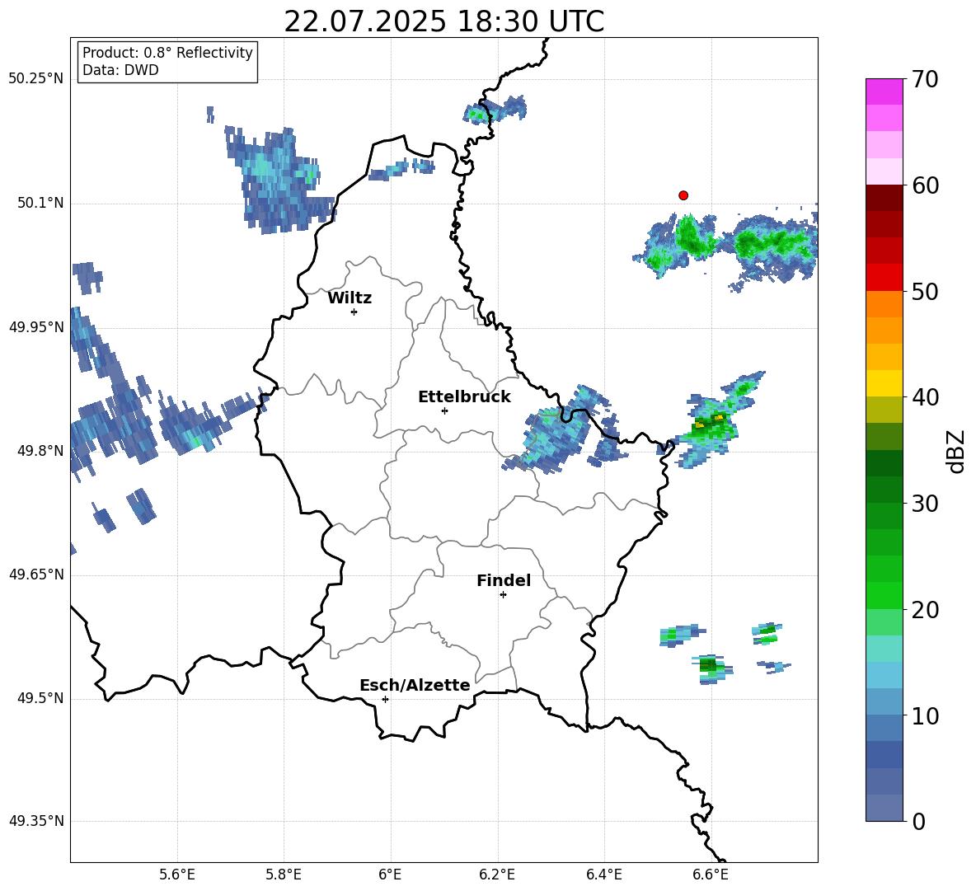976x891 pixels.
Task: Click the colorbar 0 tick label
Action: click(918, 821)
